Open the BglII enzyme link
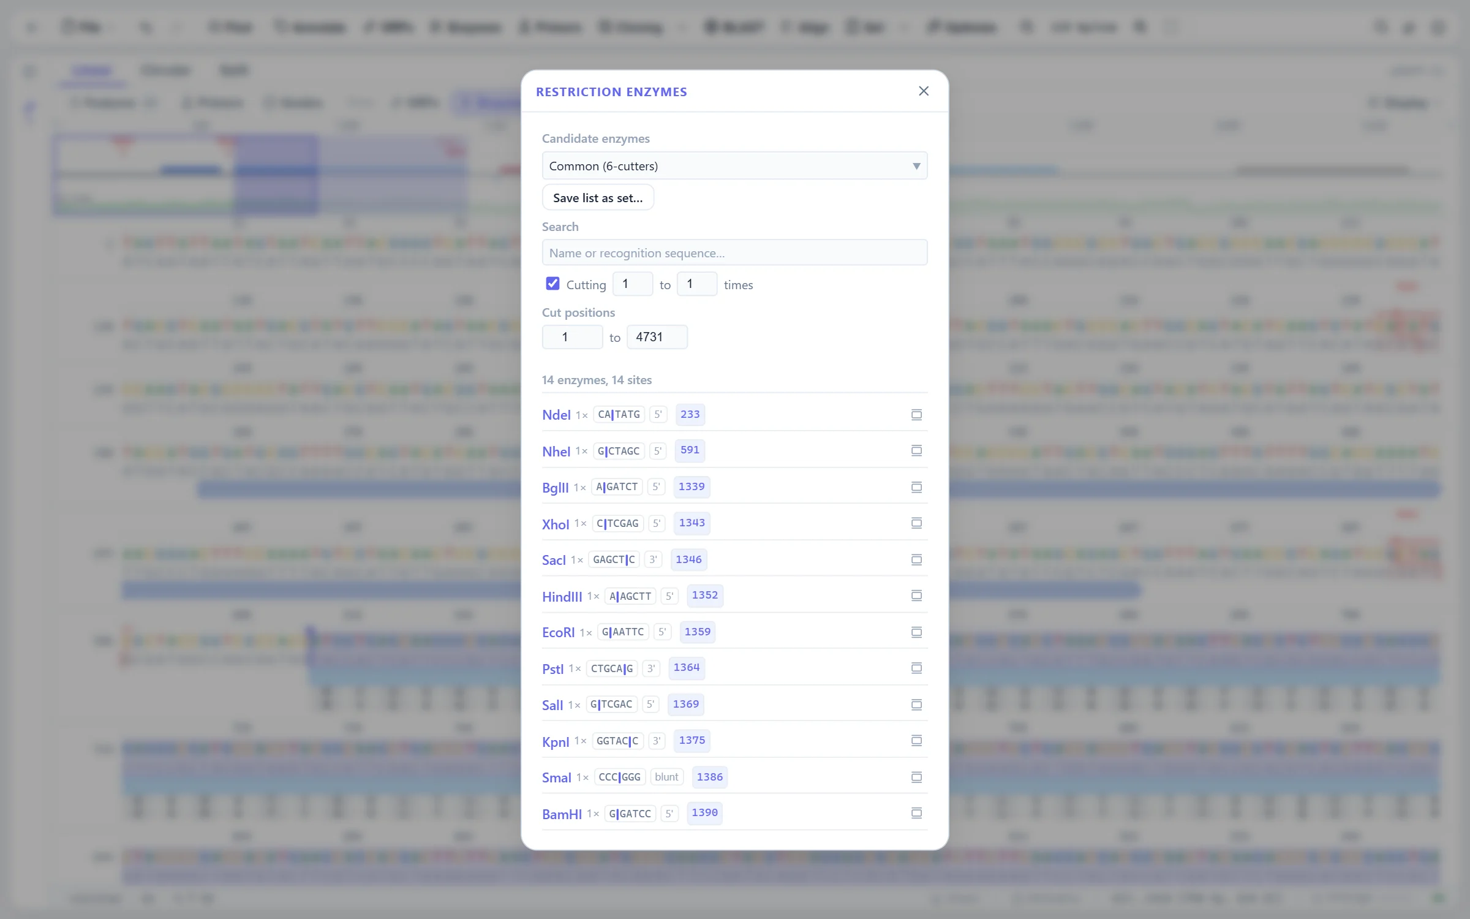Screen dimensions: 1470x919 pos(555,488)
